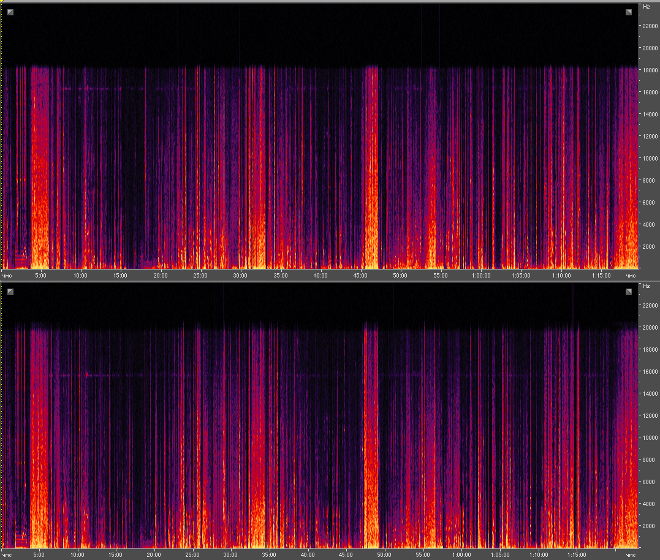Click the left 'чмс' label on the lower ruler
660x560 pixels.
(7, 555)
